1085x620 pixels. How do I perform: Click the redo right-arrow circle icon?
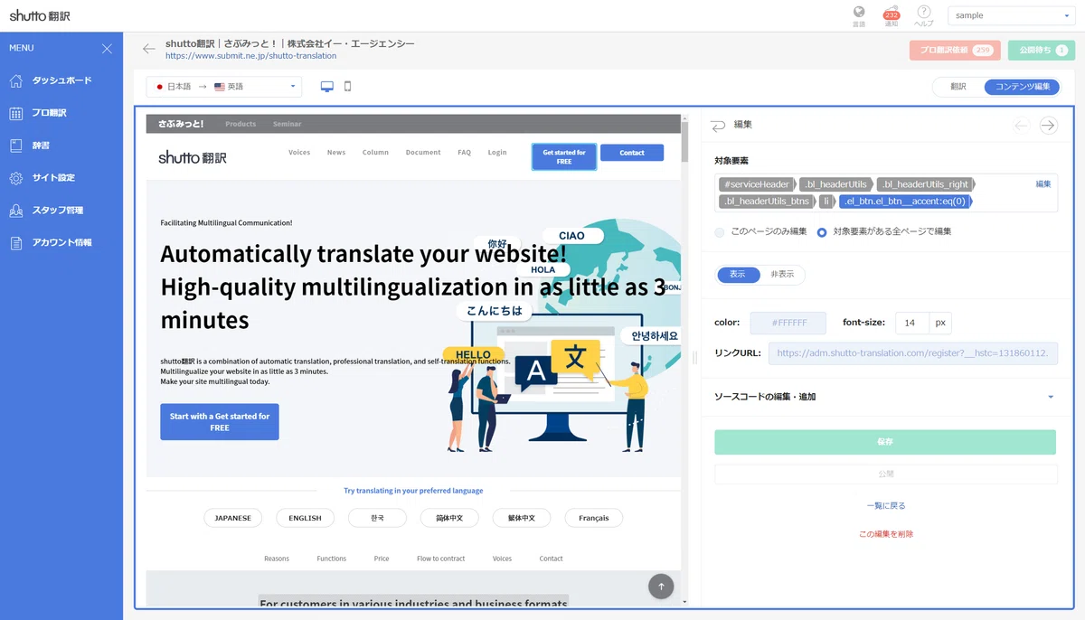point(1048,126)
